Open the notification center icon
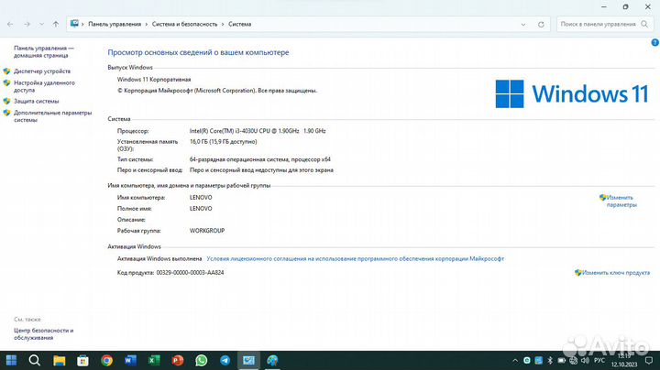Screen dimensions: 660x370 pyautogui.click(x=649, y=360)
